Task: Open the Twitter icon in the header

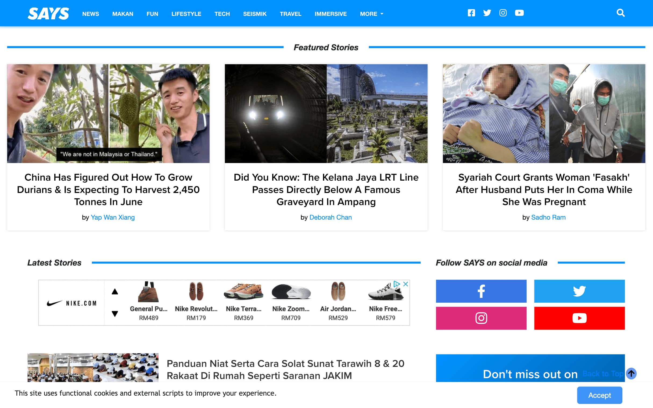Action: coord(487,13)
